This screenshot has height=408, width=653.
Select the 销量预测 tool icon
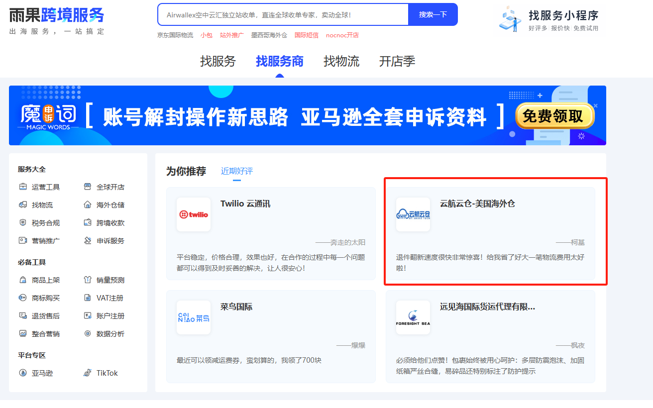(88, 279)
